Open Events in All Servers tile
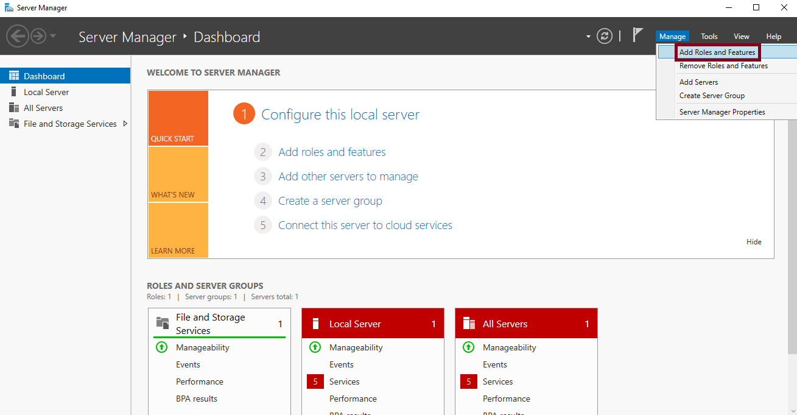 point(495,364)
